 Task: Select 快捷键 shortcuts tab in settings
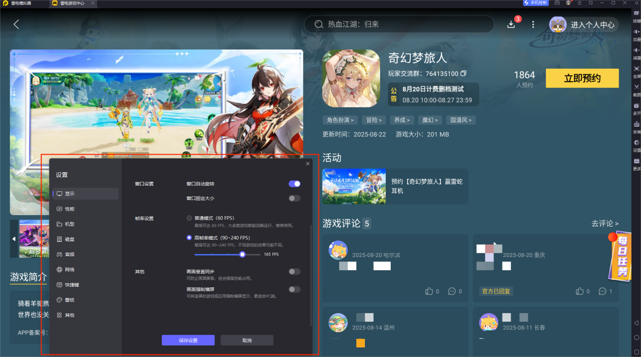click(x=85, y=285)
